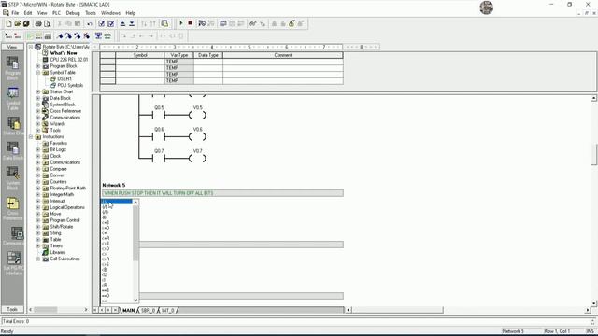Click the Delete Network toolbar icon
This screenshot has width=598, height=336.
(x=18, y=35)
